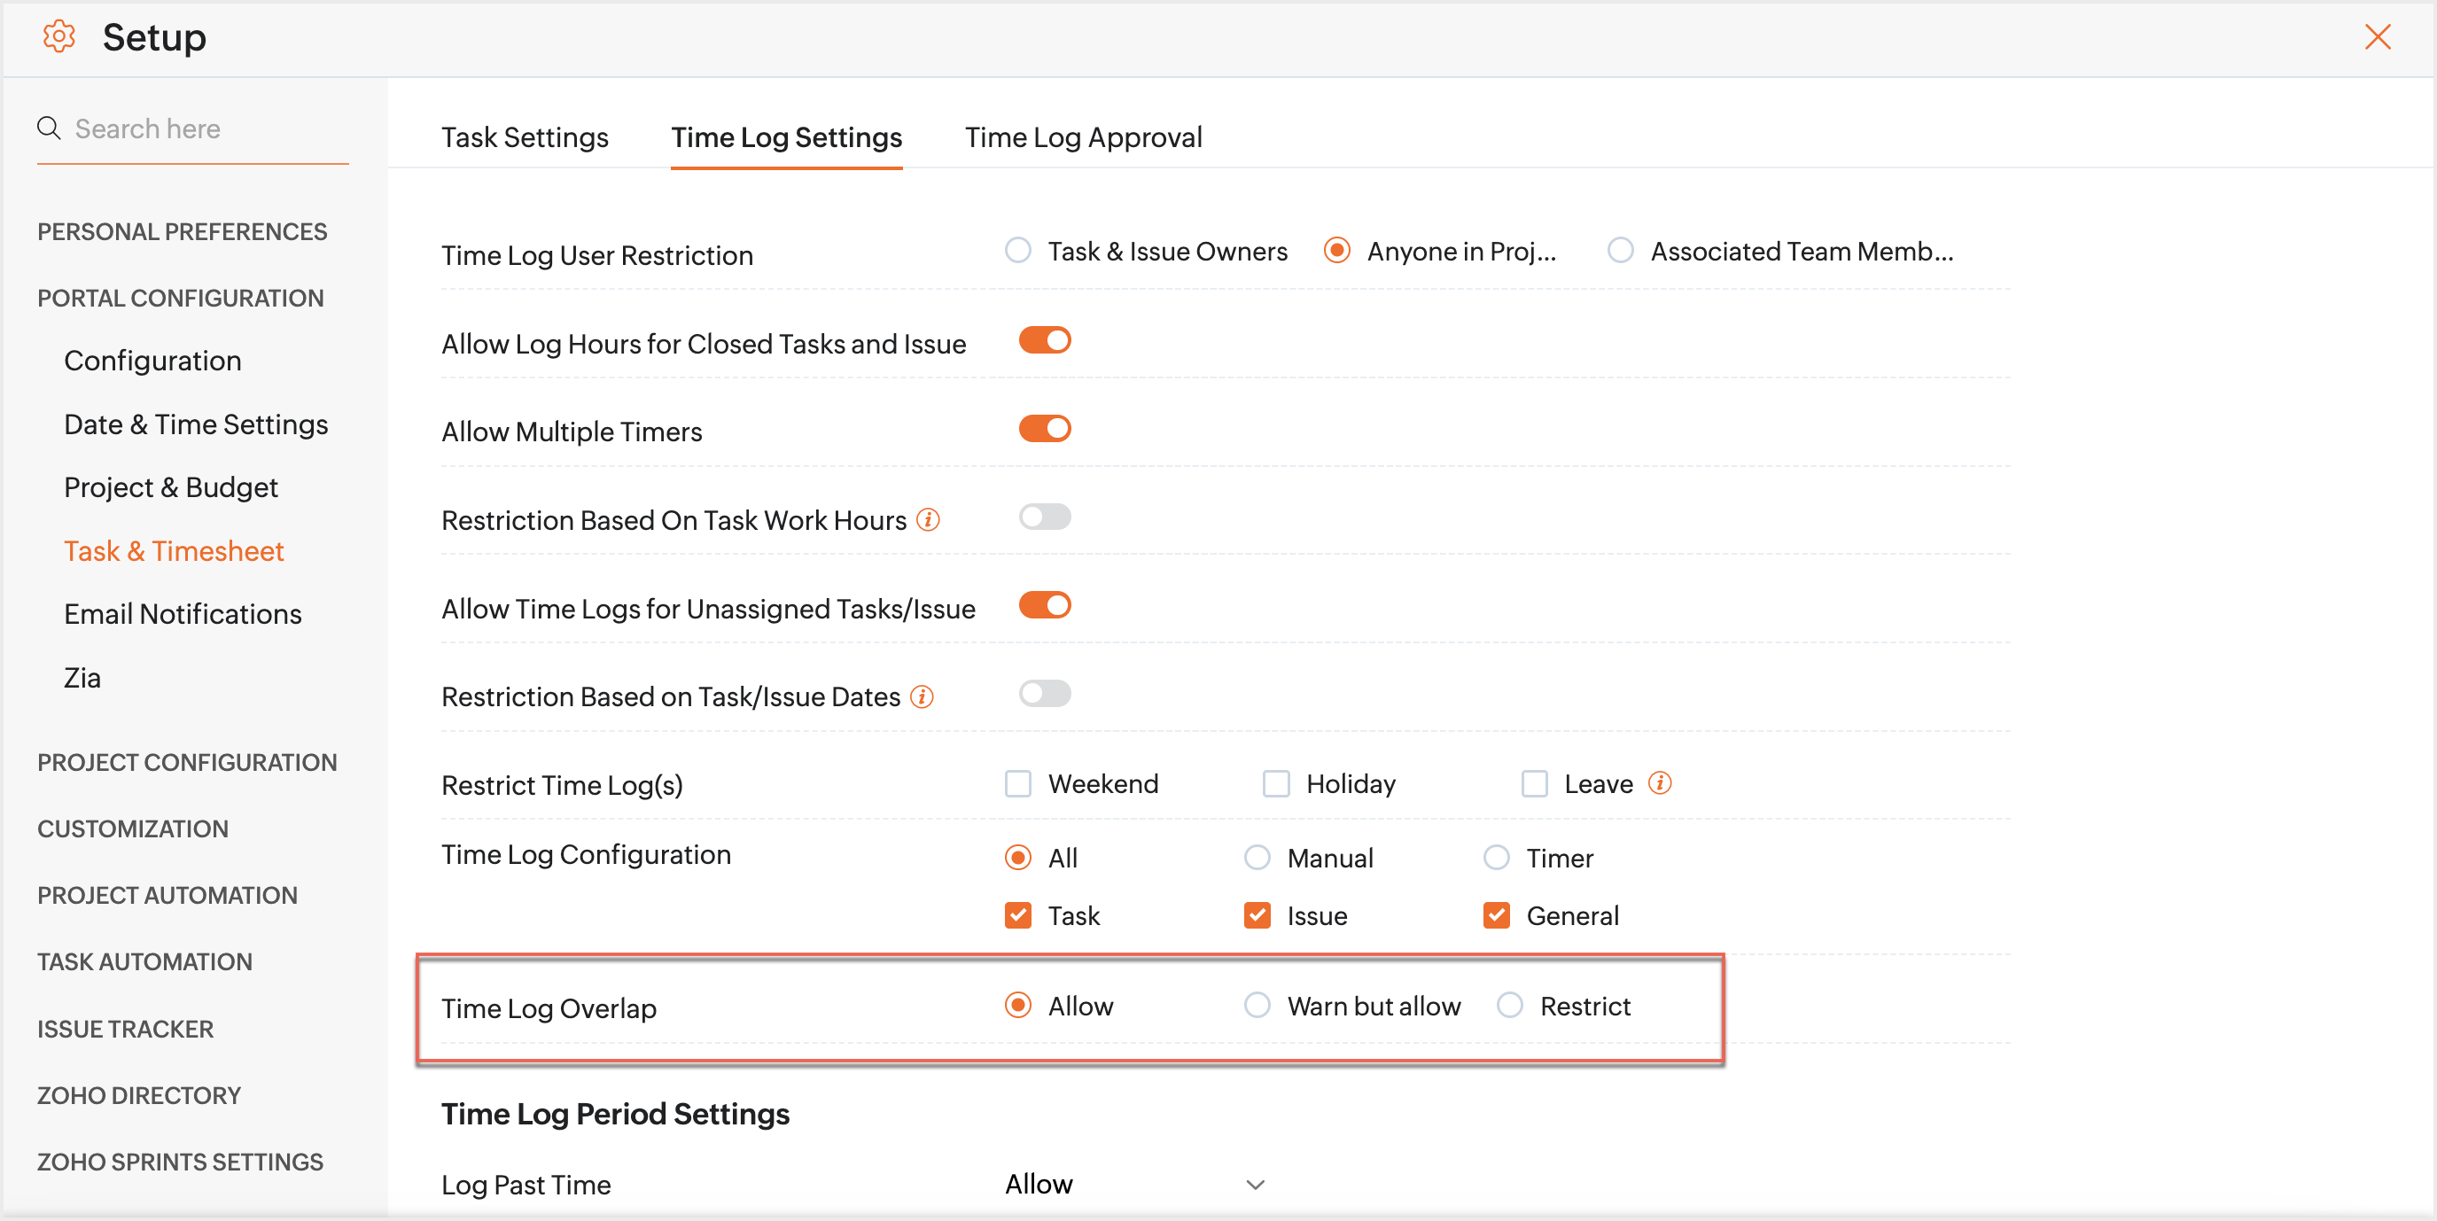
Task: Uncheck the General checkbox
Action: 1496,914
